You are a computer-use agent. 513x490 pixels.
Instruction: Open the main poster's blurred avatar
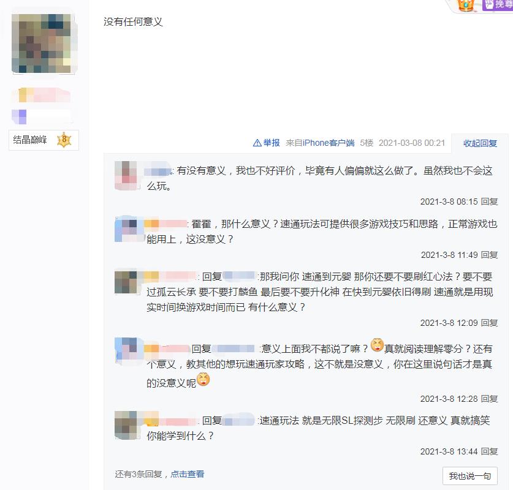click(x=43, y=43)
